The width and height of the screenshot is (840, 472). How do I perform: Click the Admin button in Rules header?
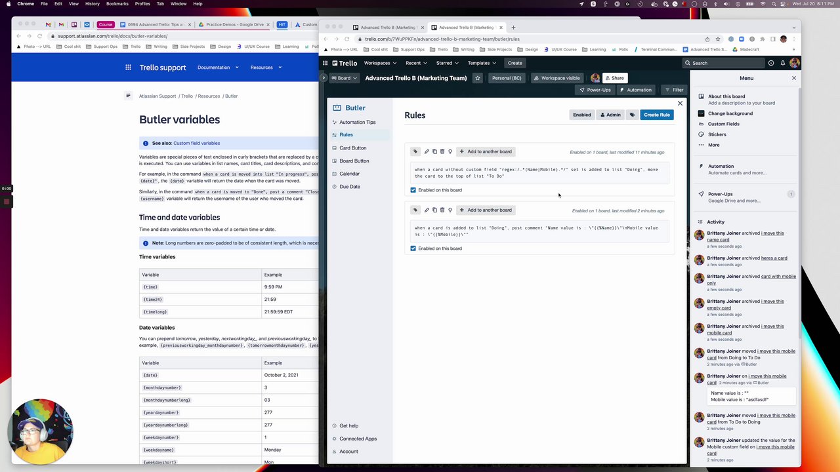tap(610, 115)
